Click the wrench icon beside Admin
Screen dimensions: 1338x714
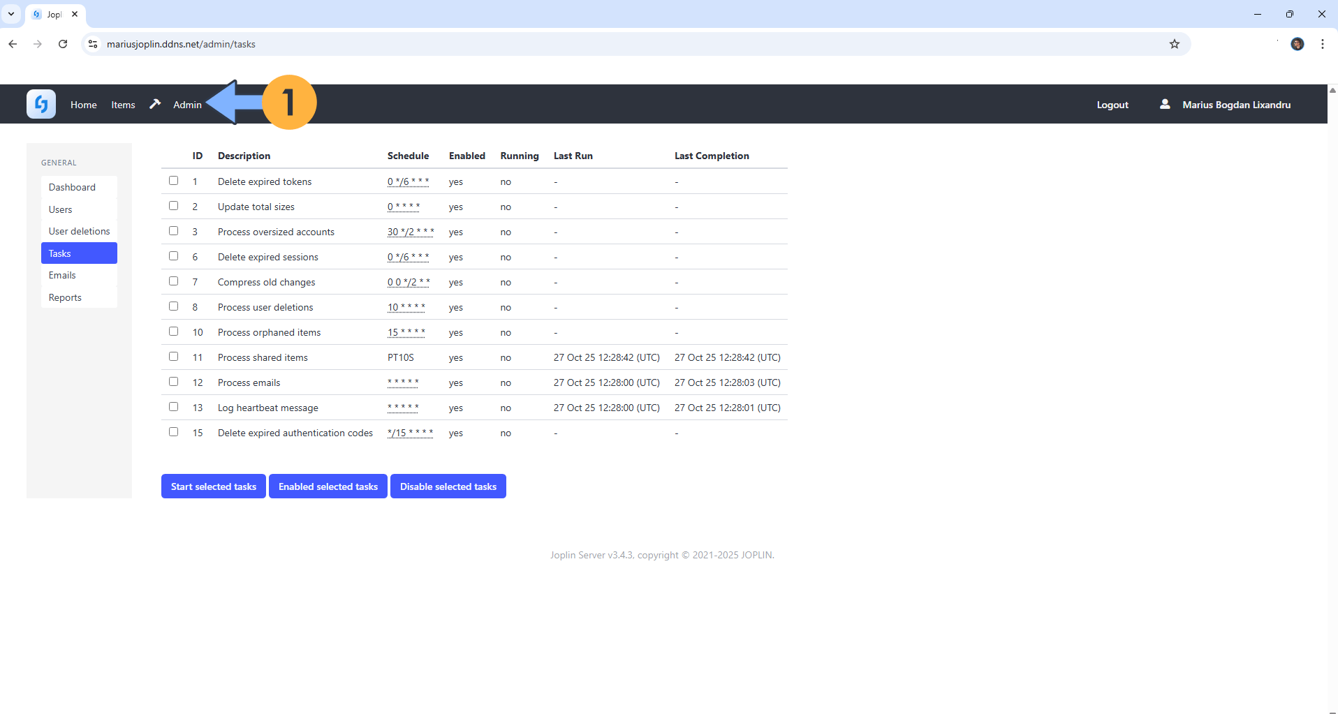155,104
